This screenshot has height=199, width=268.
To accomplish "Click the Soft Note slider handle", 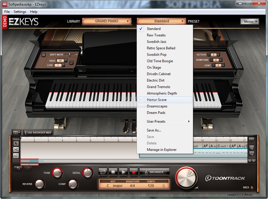I will (70, 54).
